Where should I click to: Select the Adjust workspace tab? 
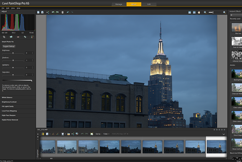click(134, 4)
